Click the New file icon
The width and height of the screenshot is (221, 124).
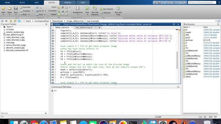[x=3, y=8]
